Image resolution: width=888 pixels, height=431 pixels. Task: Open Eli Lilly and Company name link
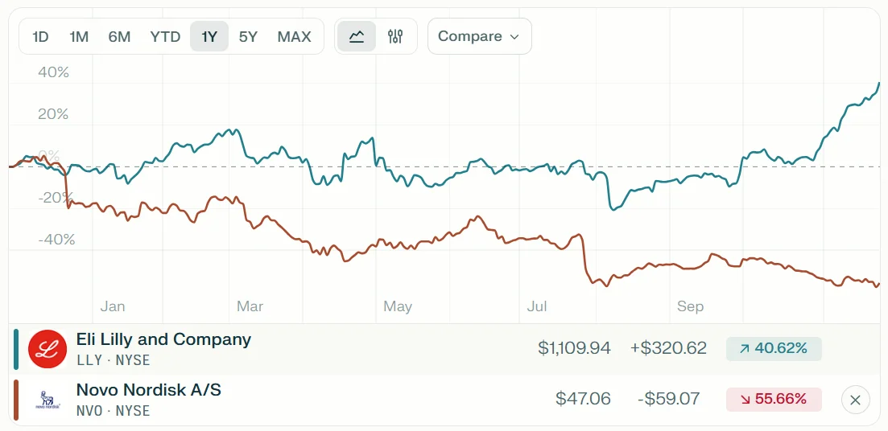[x=163, y=339]
